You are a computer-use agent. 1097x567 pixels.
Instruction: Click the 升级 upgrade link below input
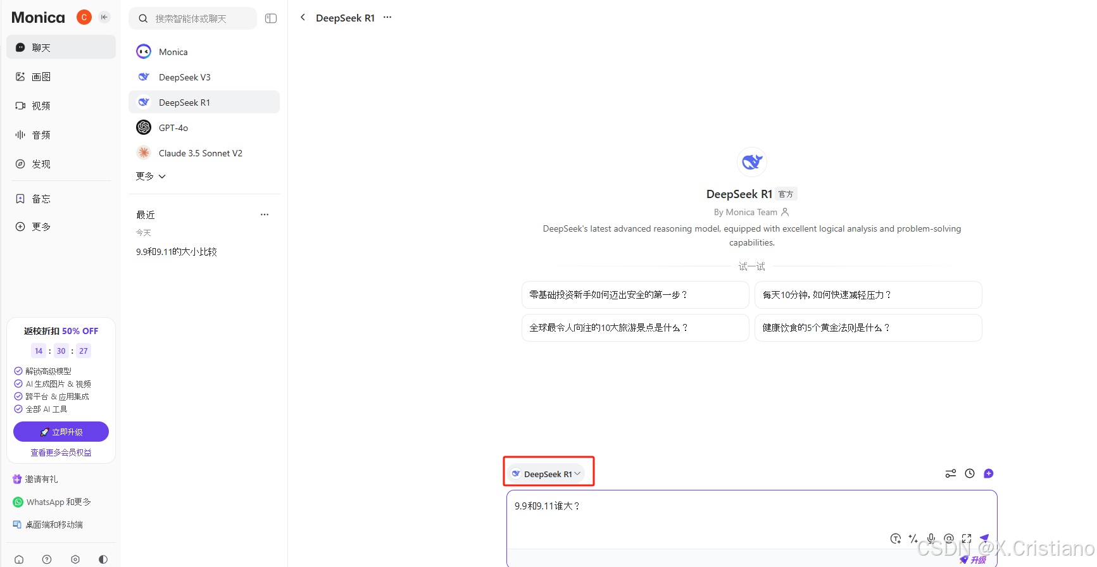973,560
